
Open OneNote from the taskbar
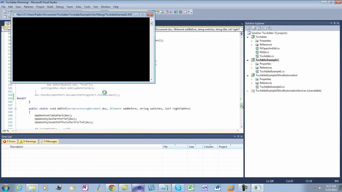85,188
